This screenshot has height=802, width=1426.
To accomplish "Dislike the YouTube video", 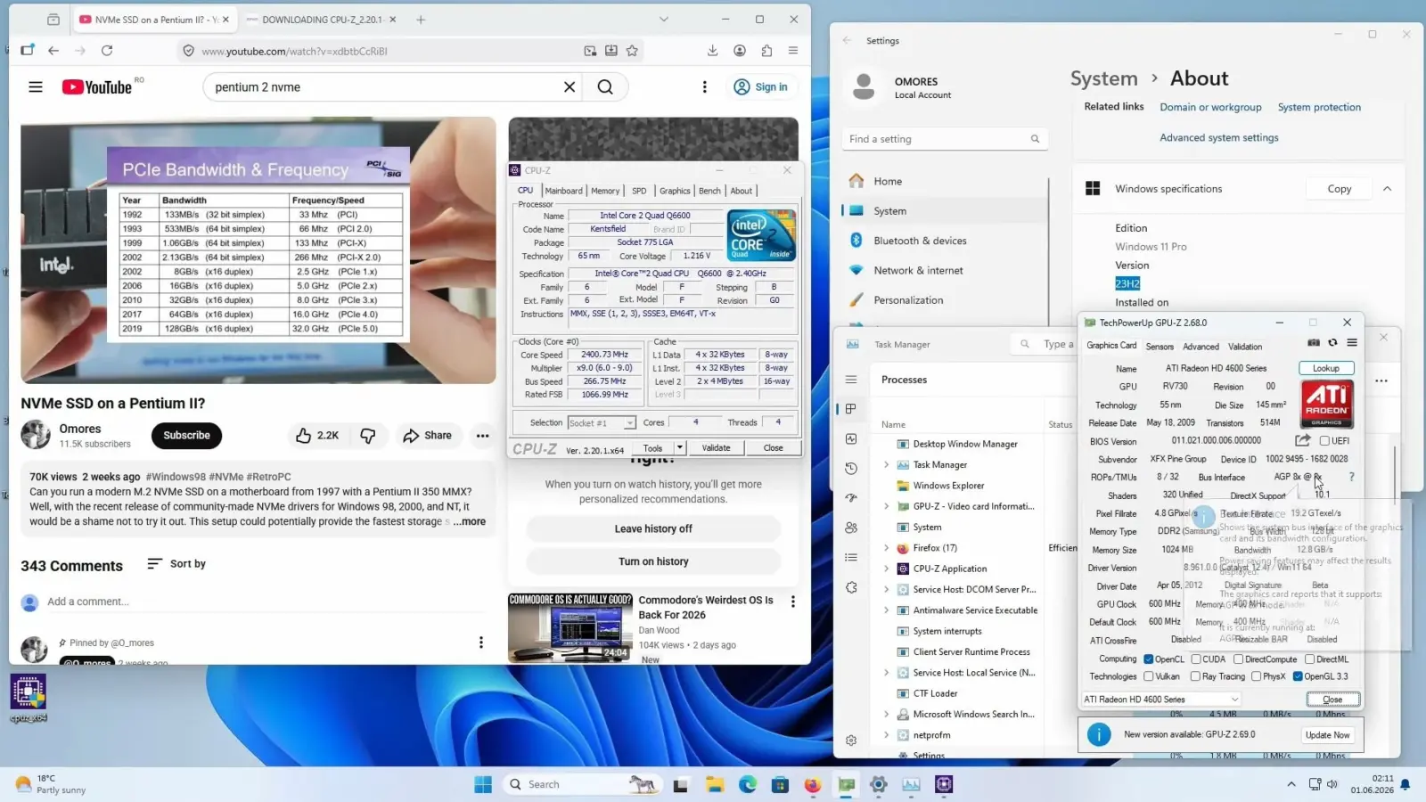I will click(368, 436).
